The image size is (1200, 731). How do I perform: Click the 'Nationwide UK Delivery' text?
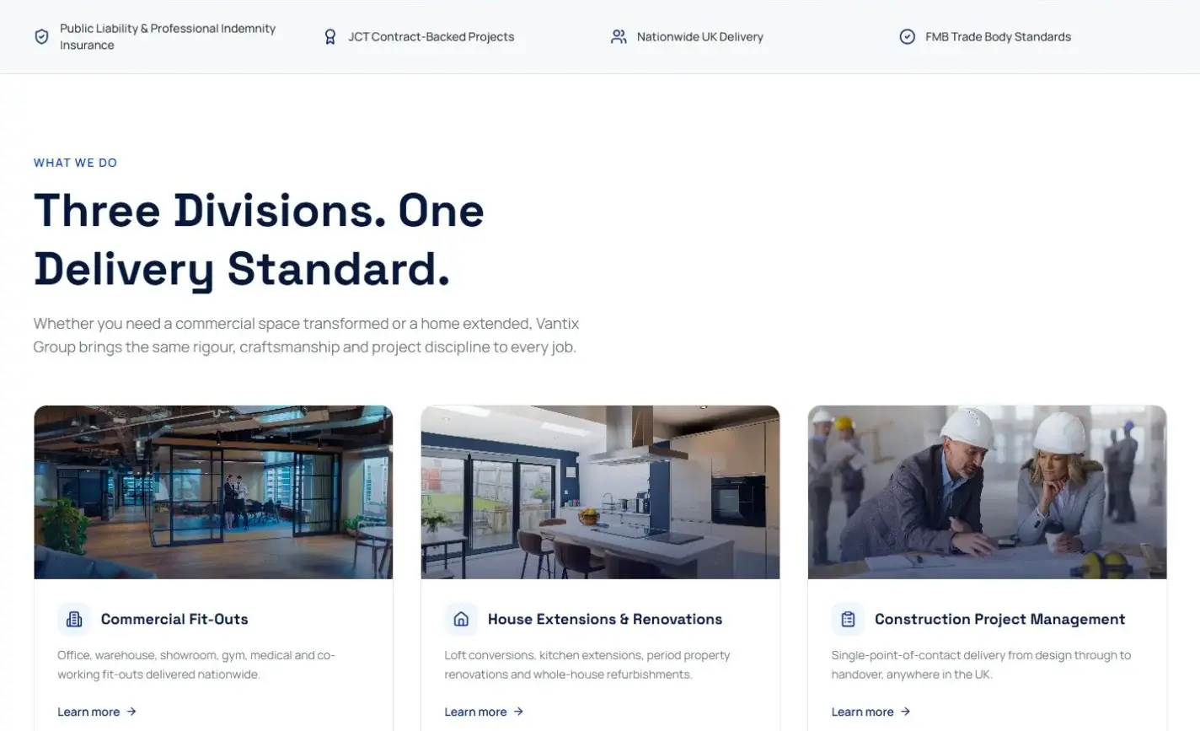(699, 37)
